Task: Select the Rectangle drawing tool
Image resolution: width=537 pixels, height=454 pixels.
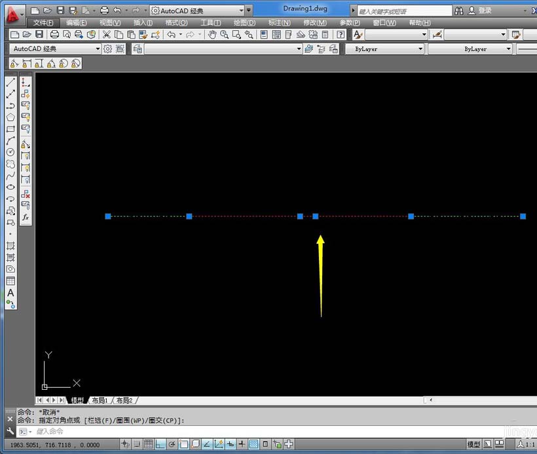Action: 10,129
